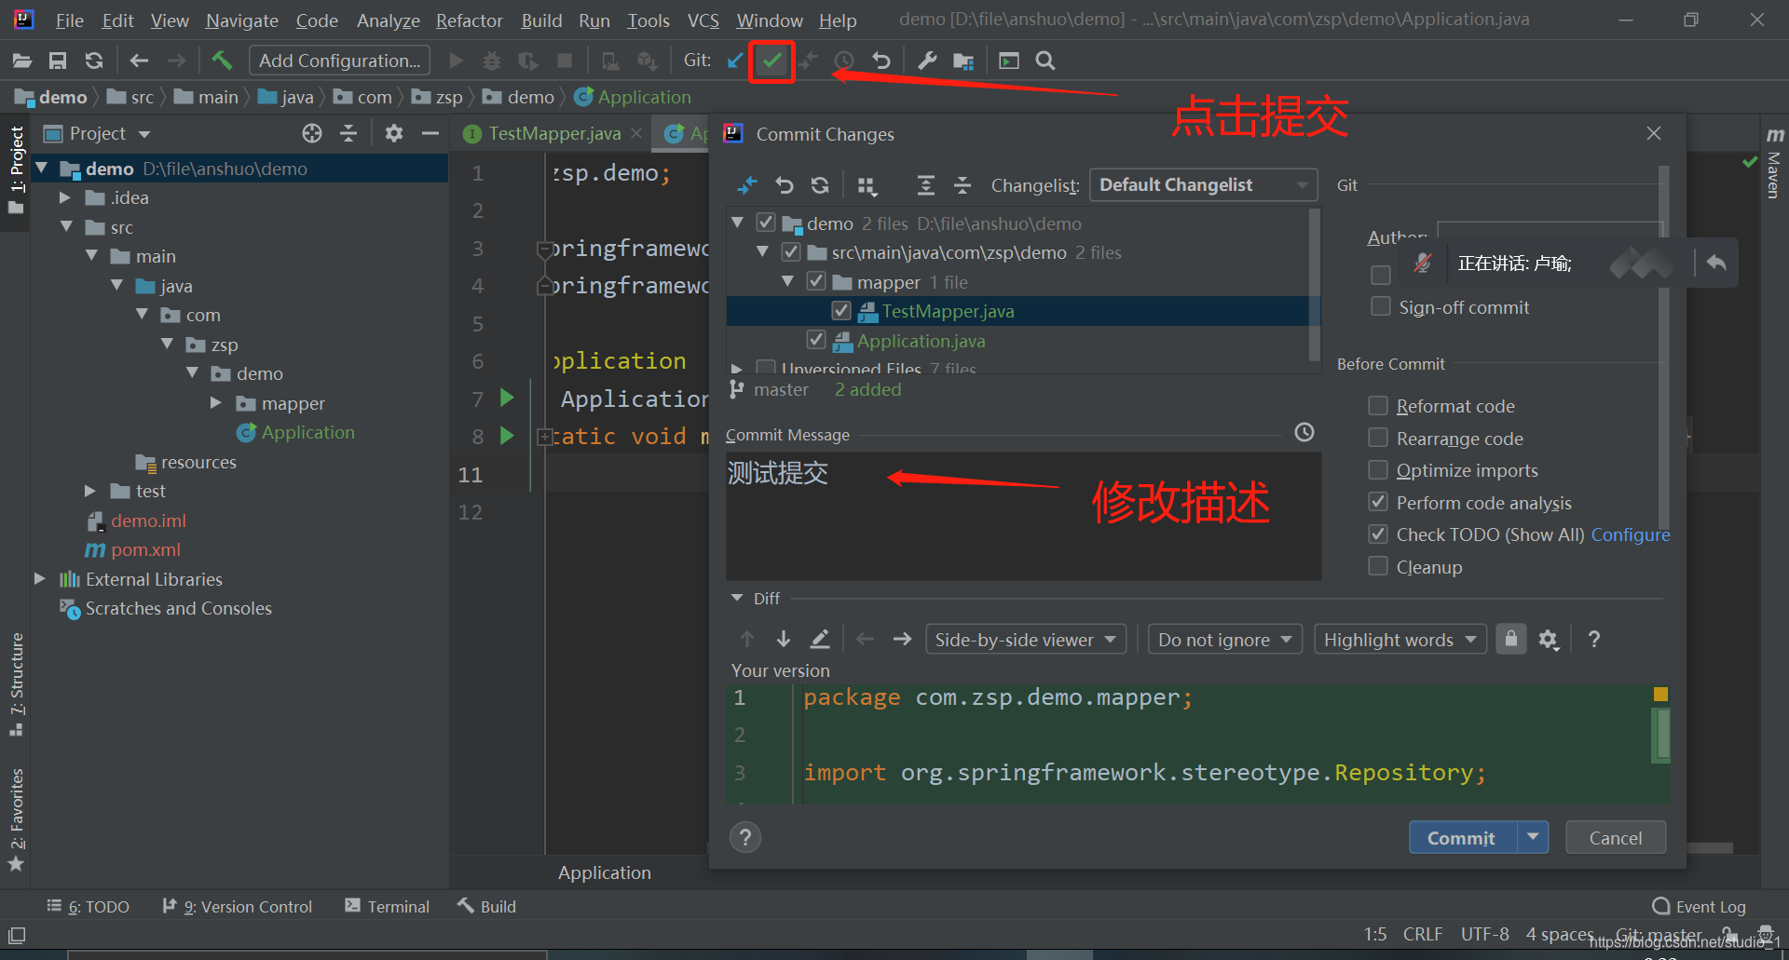
Task: Enable Sign-off commit checkbox
Action: pyautogui.click(x=1381, y=306)
